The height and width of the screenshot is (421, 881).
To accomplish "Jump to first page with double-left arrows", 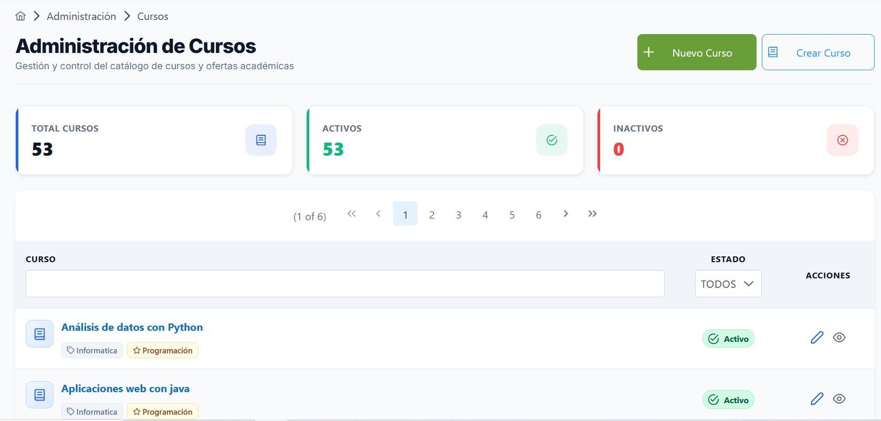I will click(x=352, y=214).
